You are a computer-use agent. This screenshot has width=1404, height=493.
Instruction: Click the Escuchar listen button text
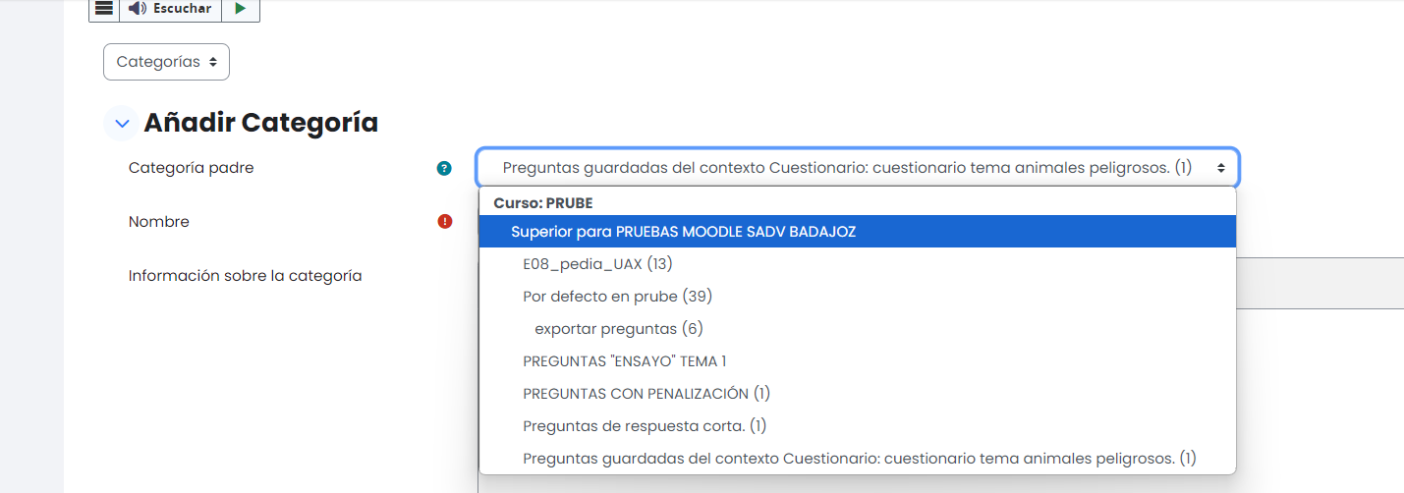183,9
